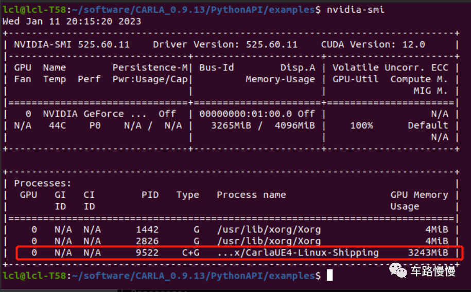This screenshot has width=471, height=292.
Task: Click 'Volatile Uncorr. ECC' header
Action: tap(390, 68)
